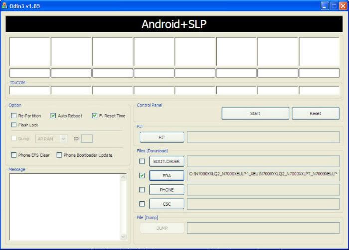Open the PIT file browser button
This screenshot has width=349, height=250.
point(162,137)
